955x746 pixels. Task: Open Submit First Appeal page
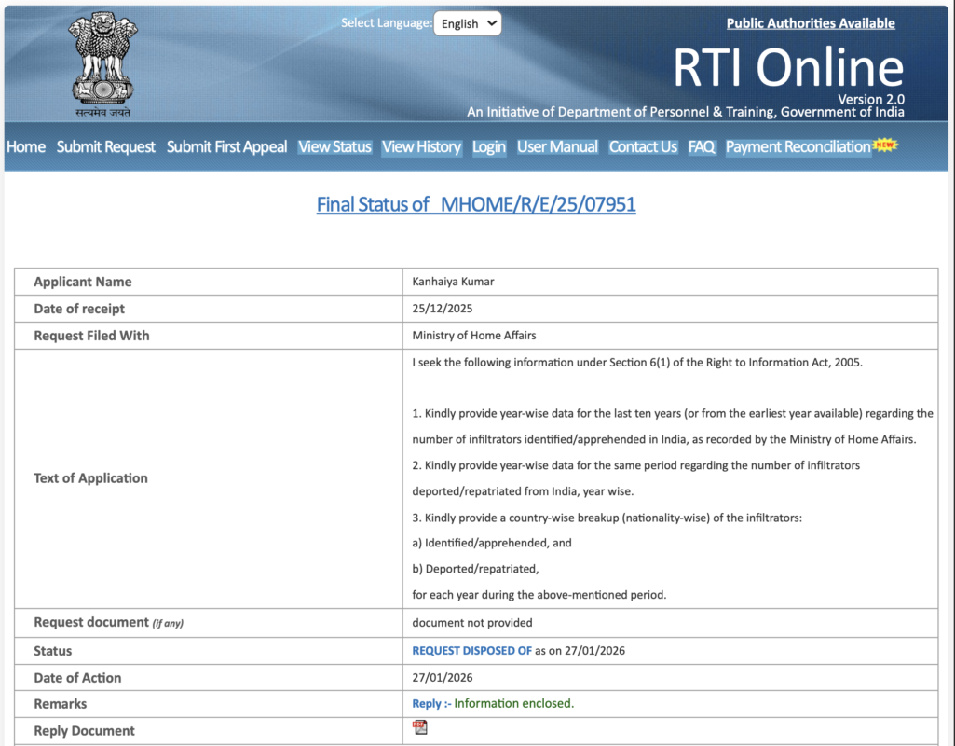226,146
